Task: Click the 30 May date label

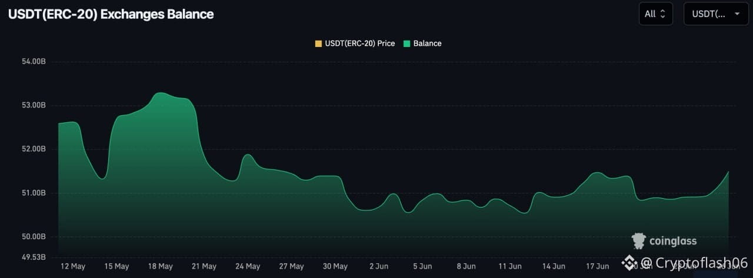Action: tap(335, 266)
